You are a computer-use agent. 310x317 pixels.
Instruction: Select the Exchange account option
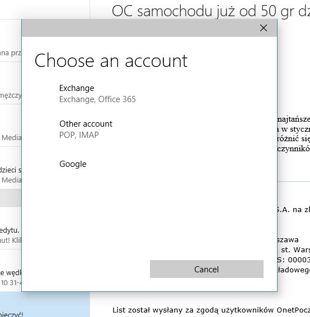click(x=149, y=94)
